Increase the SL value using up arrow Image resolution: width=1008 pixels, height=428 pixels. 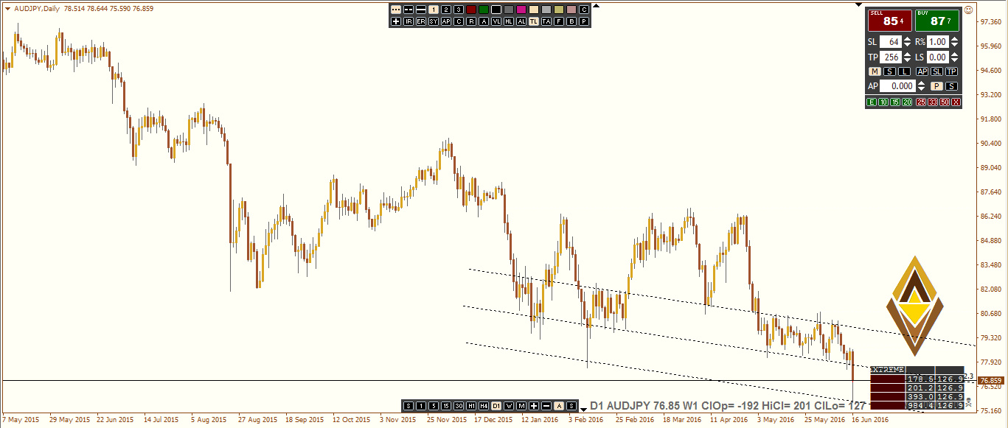pyautogui.click(x=906, y=38)
